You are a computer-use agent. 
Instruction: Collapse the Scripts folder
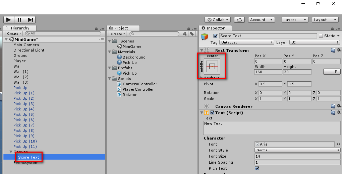click(110, 79)
